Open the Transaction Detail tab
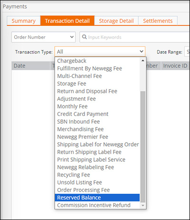Image resolution: width=190 pixels, height=220 pixels. (67, 21)
